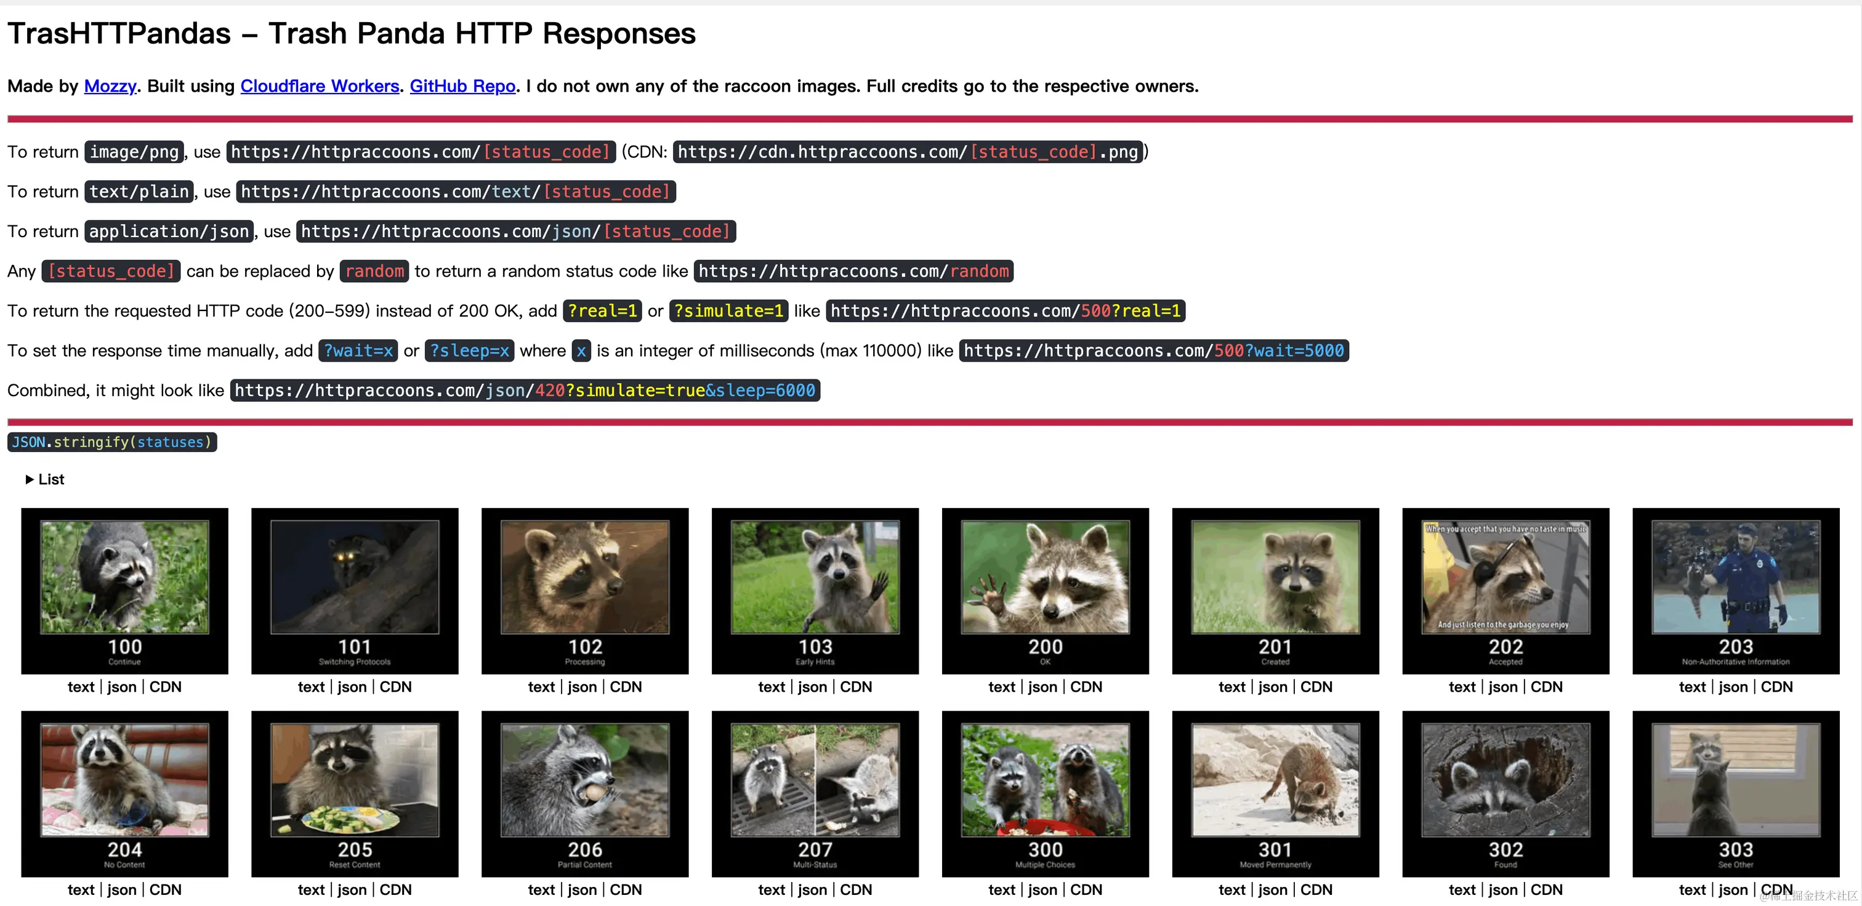Open text link under 300 Multiple Choices
The height and width of the screenshot is (906, 1862).
tap(1001, 890)
